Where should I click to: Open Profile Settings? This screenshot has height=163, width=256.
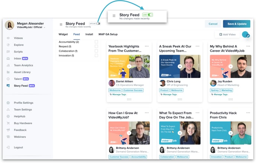pos(23,103)
